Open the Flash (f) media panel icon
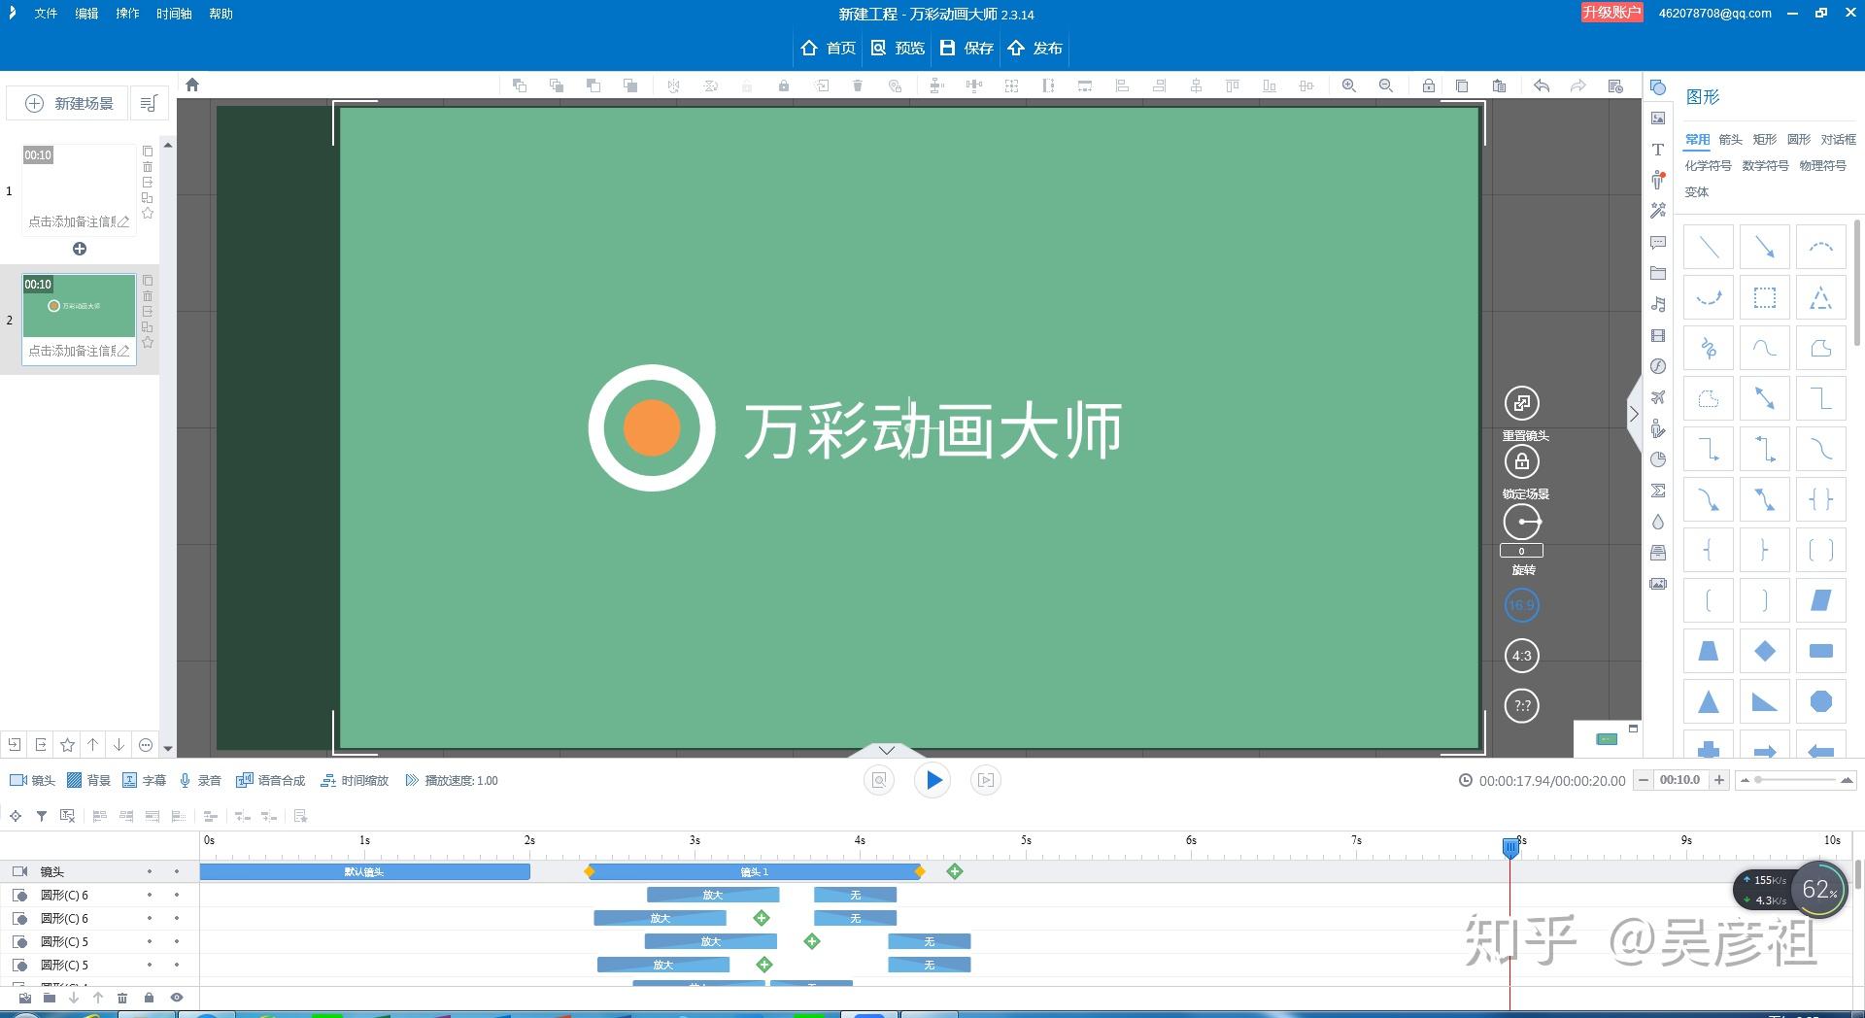Image resolution: width=1865 pixels, height=1018 pixels. point(1658,365)
